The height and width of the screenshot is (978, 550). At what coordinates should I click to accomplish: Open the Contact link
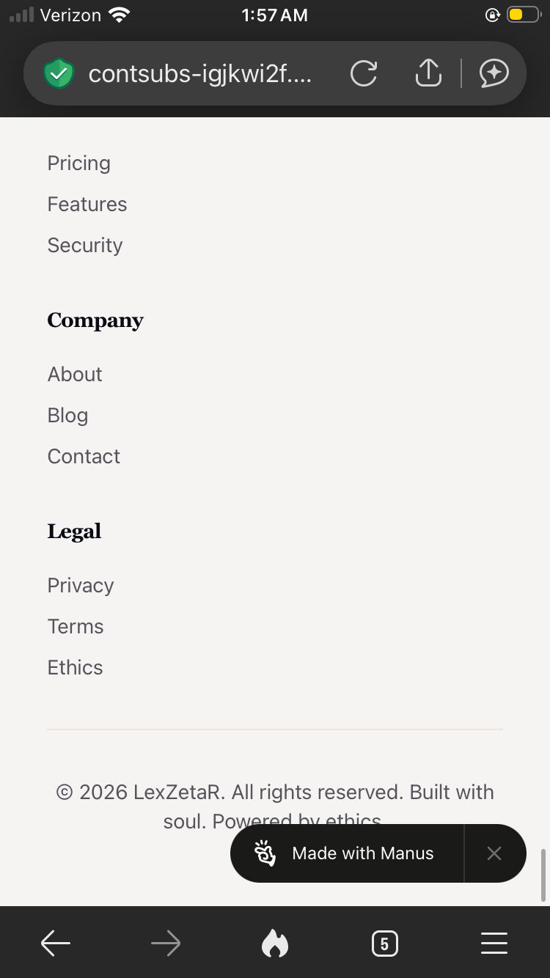(x=84, y=456)
